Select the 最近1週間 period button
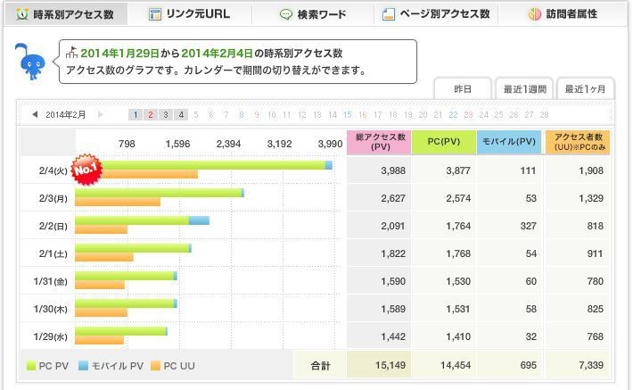This screenshot has width=633, height=390. point(523,89)
